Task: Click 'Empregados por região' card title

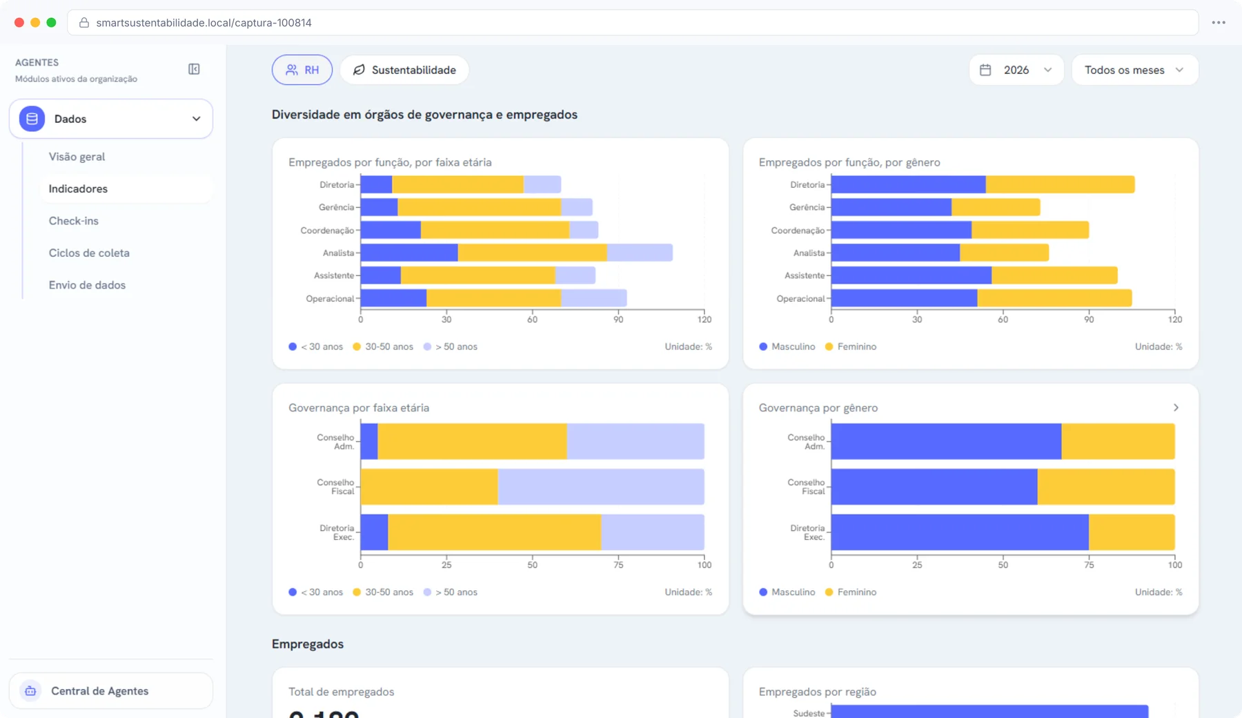Action: [x=818, y=692]
